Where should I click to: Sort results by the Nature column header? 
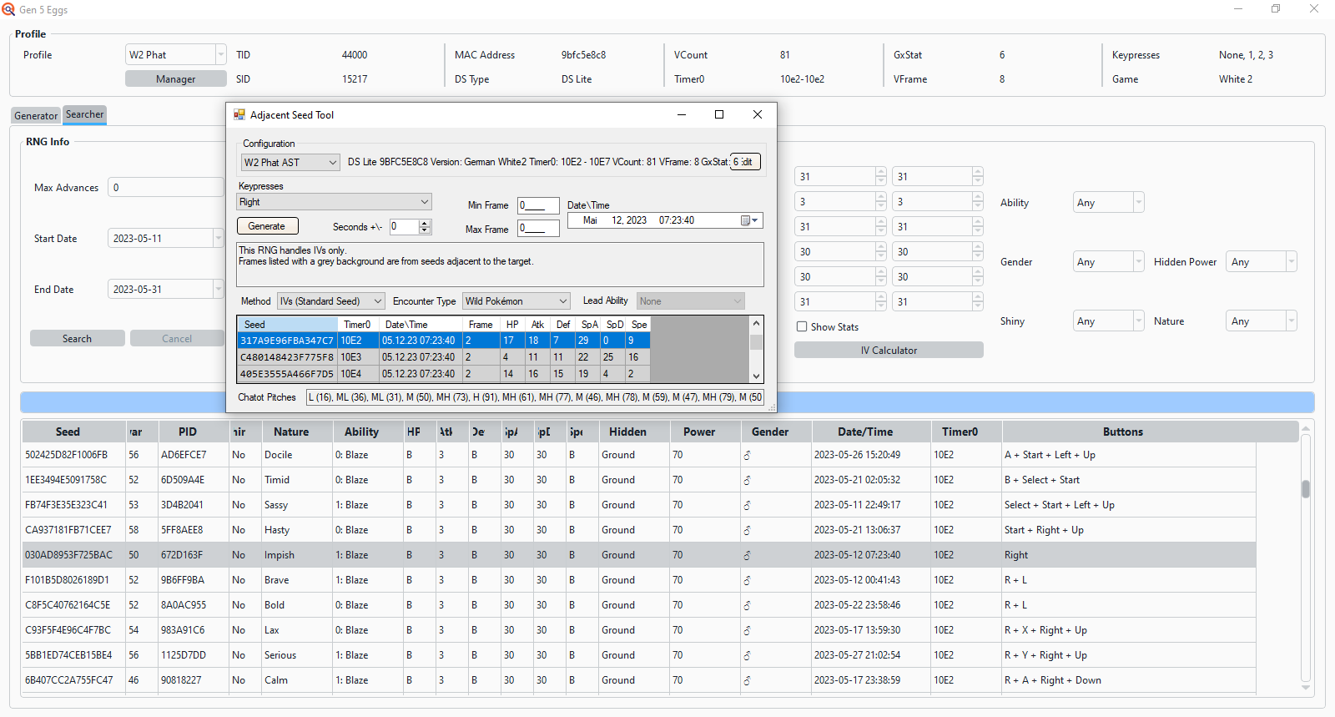291,432
